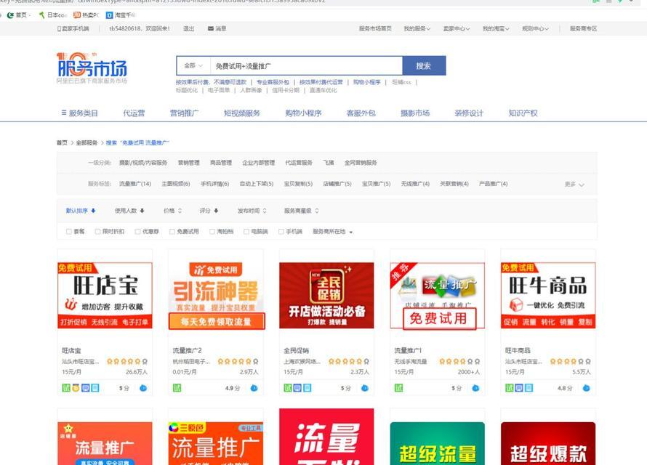
Task: Check the 手机端 filter checkbox
Action: 281,232
